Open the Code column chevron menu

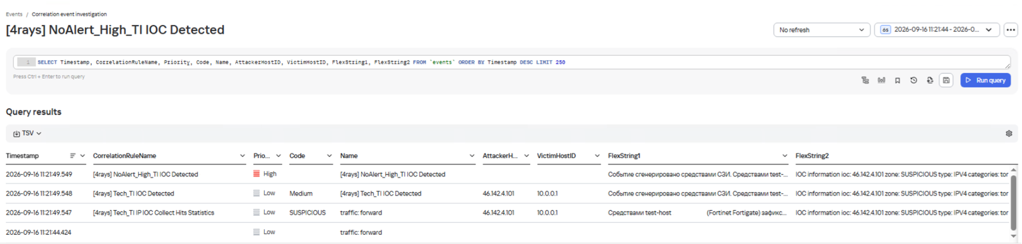(329, 156)
